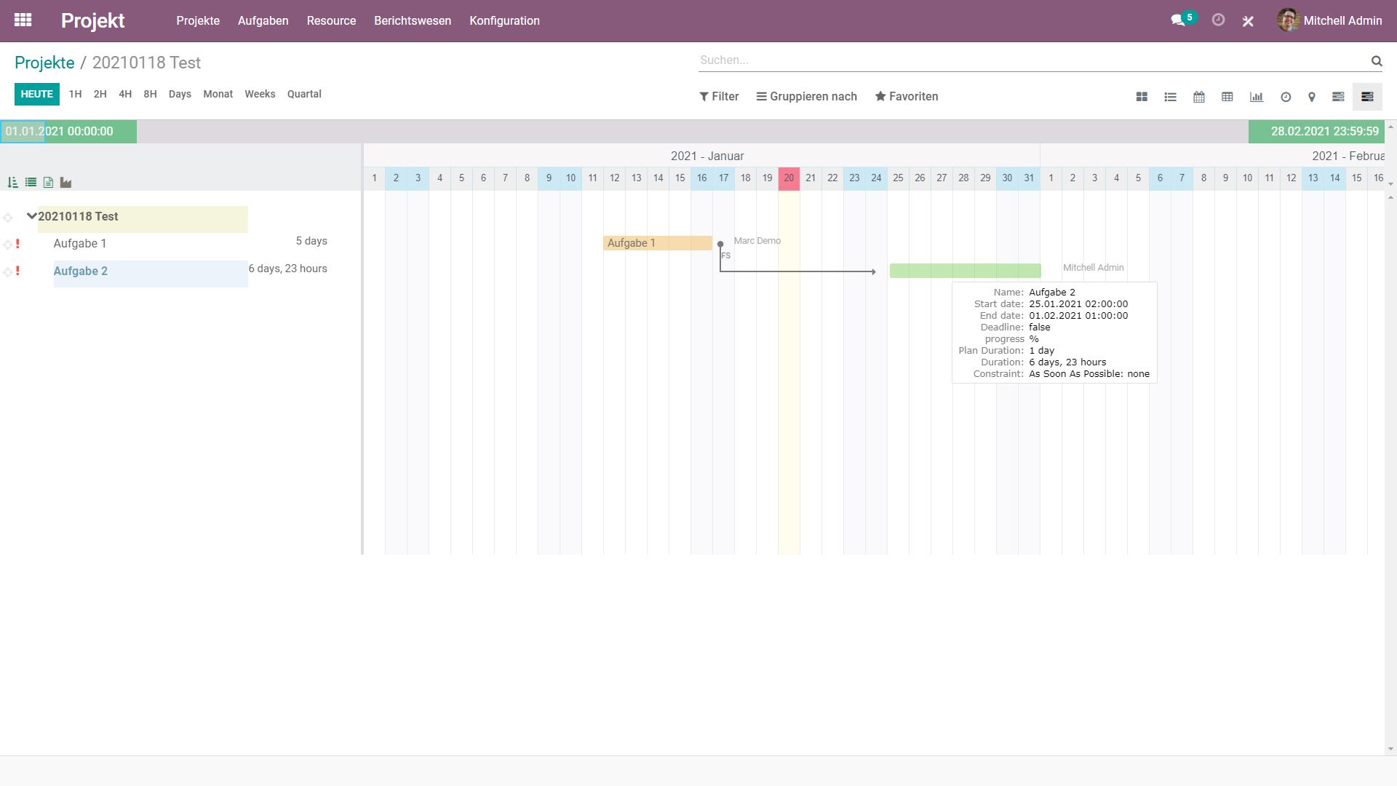Open the Favoriten dropdown
This screenshot has width=1397, height=786.
coord(906,97)
